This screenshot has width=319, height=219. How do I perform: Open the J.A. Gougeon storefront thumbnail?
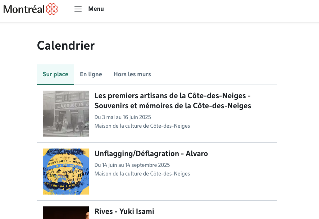click(66, 114)
